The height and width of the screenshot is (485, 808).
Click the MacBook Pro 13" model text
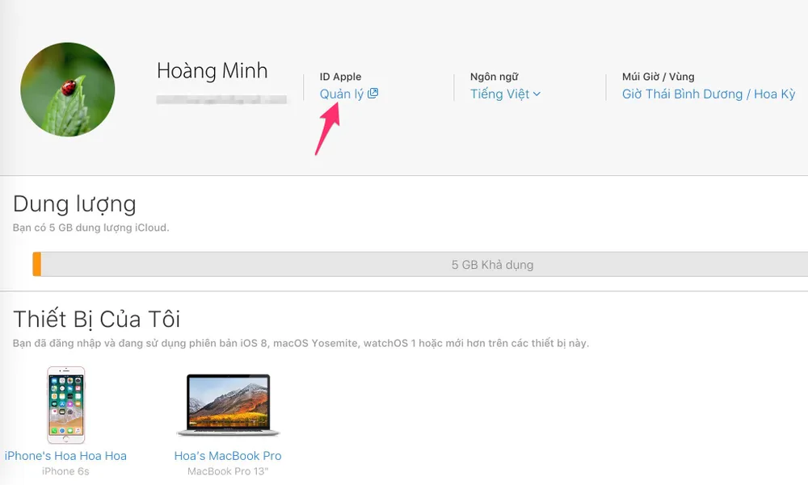[228, 471]
